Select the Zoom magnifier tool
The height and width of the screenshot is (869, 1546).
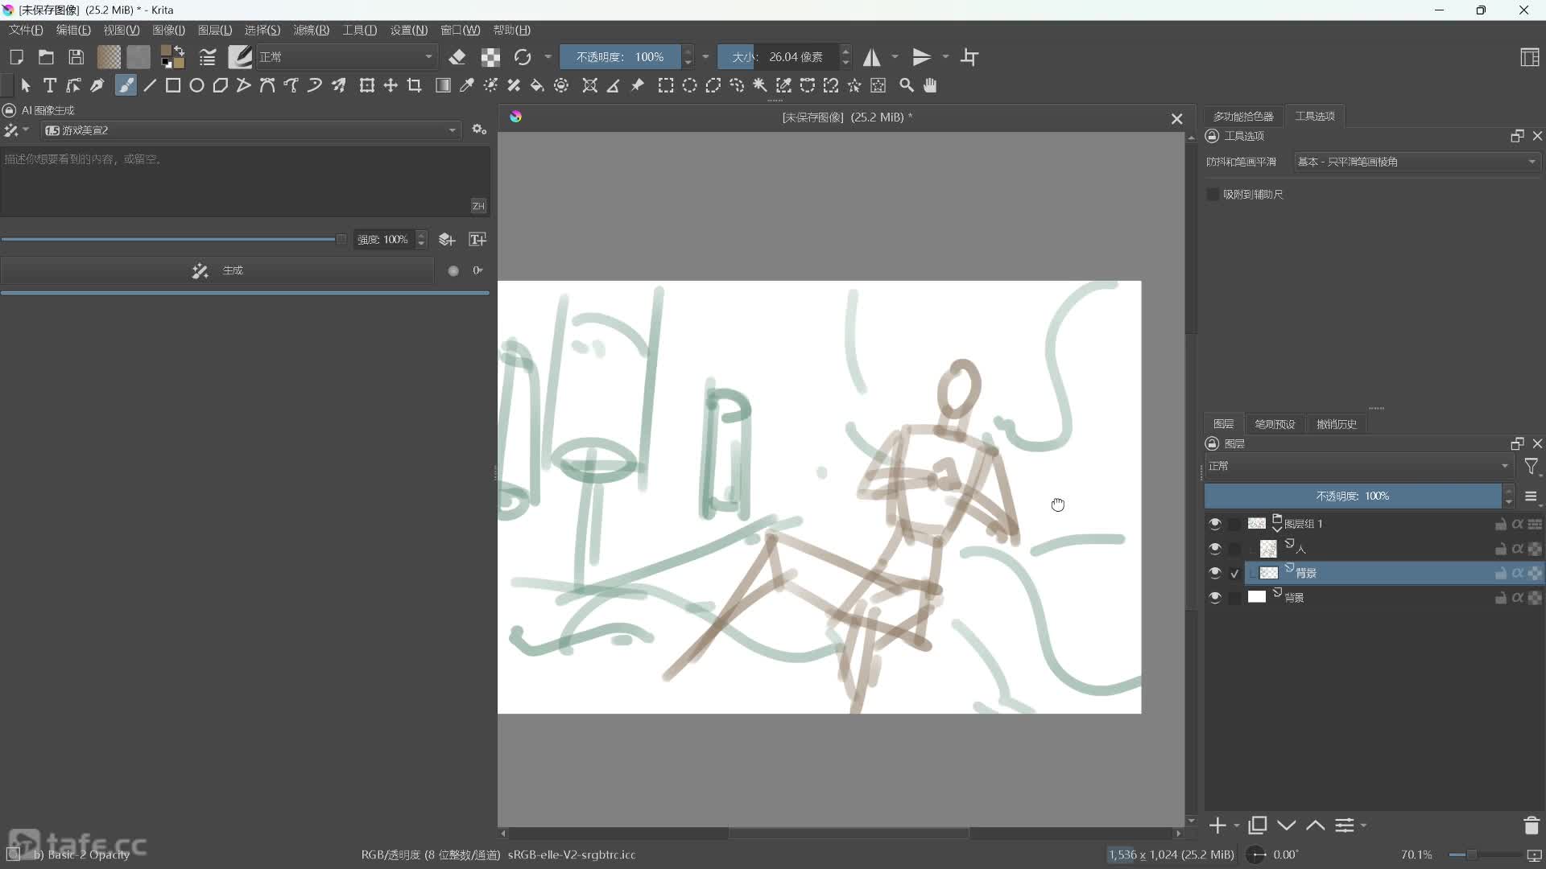(907, 85)
